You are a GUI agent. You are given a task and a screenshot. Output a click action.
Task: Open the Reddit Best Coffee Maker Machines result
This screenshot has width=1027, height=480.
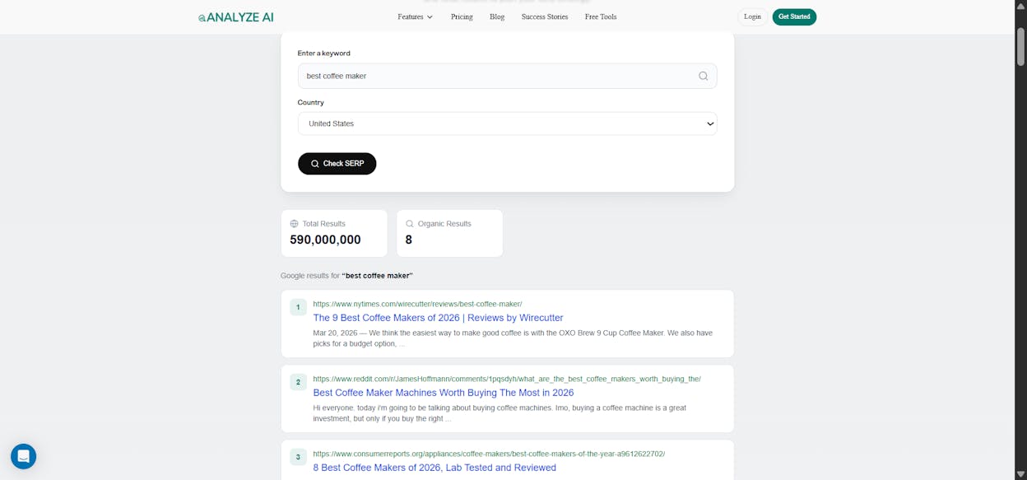443,393
